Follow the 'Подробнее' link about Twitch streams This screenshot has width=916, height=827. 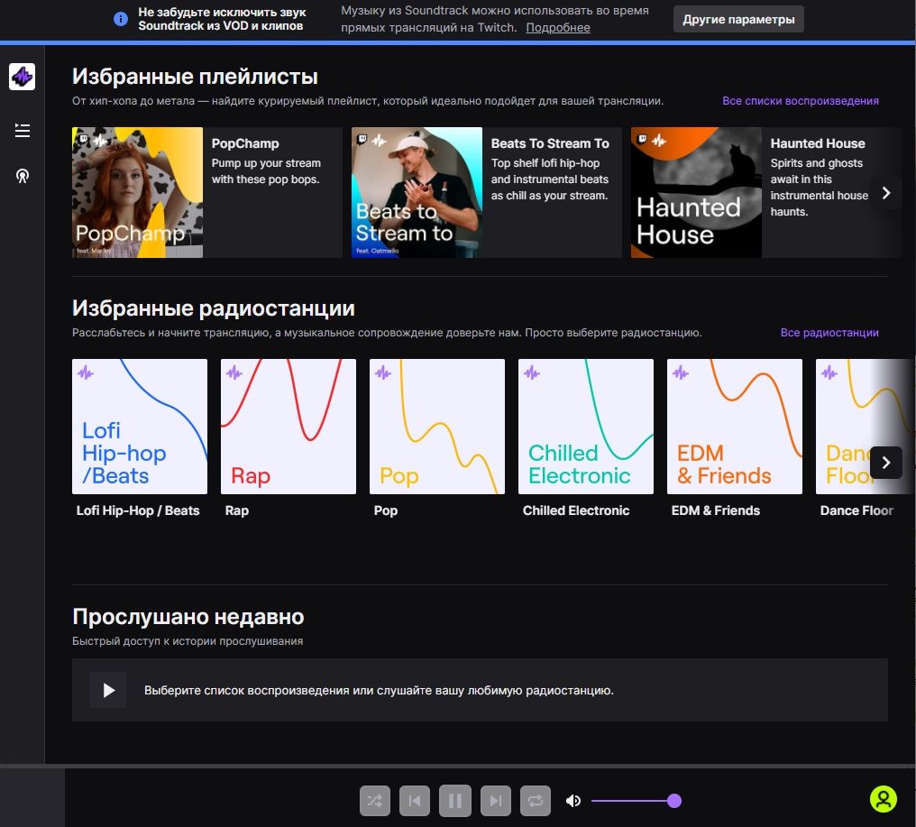(x=557, y=28)
